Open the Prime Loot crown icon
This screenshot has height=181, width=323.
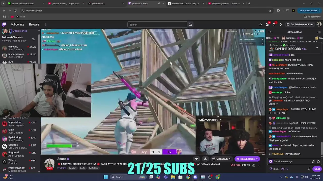tap(260, 24)
